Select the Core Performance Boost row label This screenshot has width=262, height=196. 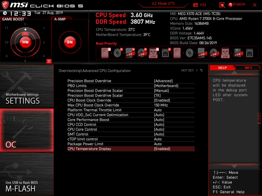pyautogui.click(x=88, y=120)
